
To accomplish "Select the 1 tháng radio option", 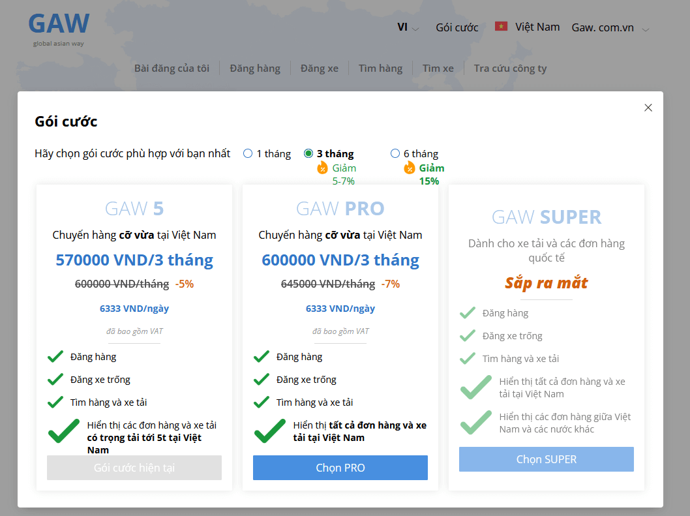I will click(248, 154).
